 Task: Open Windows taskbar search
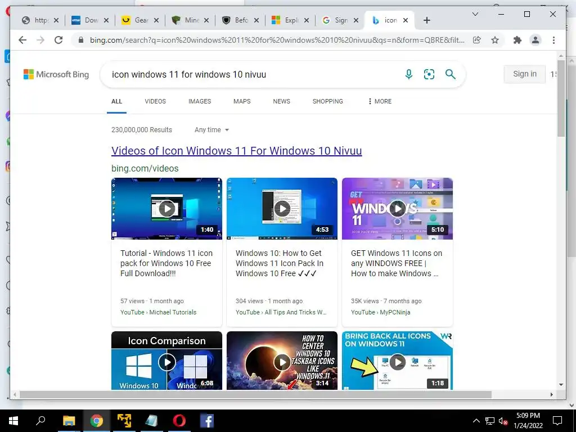coord(40,421)
